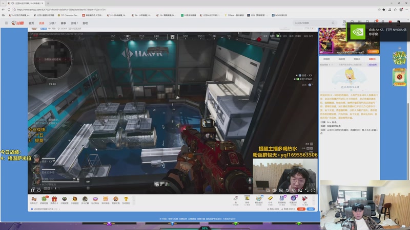This screenshot has width=410, height=230.
Task: Pause the live stream video
Action: point(32,190)
